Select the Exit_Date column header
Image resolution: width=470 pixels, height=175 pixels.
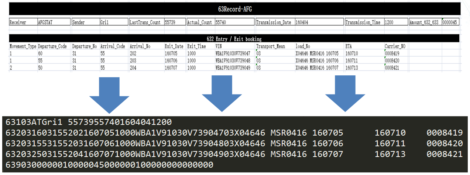point(175,46)
